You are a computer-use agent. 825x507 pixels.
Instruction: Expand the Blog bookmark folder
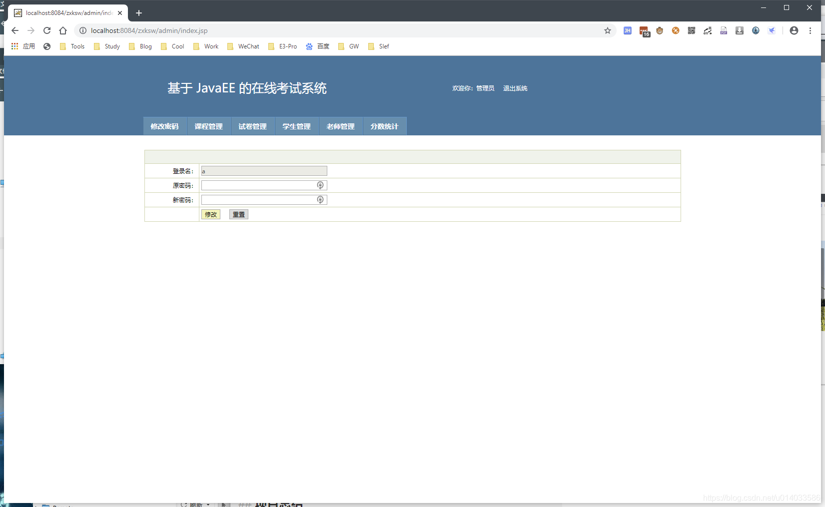(140, 46)
